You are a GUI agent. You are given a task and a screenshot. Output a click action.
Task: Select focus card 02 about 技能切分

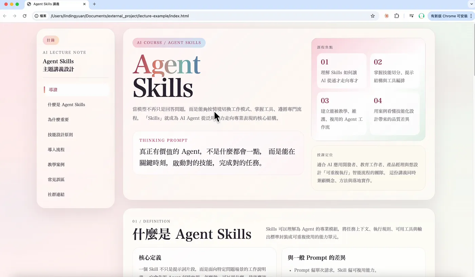pyautogui.click(x=395, y=71)
